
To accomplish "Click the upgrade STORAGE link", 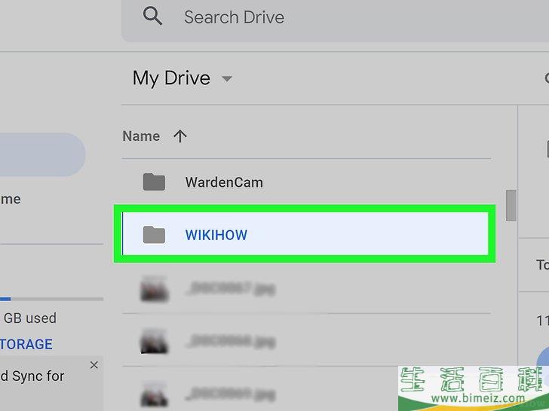I will 26,344.
